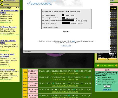Click the tennis ball icon beside Forum

[x=2, y=4]
